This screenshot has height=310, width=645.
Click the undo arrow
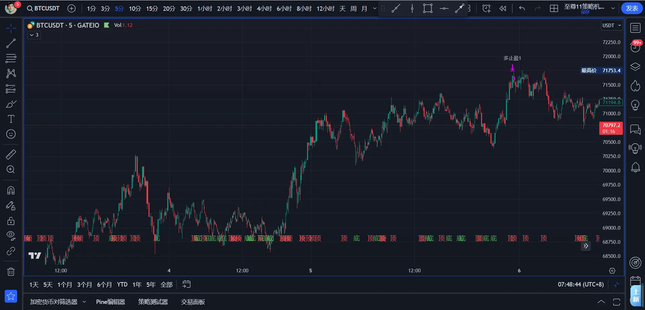coord(522,8)
